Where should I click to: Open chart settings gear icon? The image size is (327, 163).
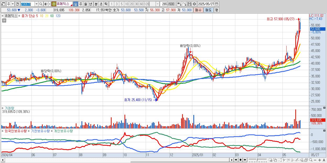coord(194,4)
